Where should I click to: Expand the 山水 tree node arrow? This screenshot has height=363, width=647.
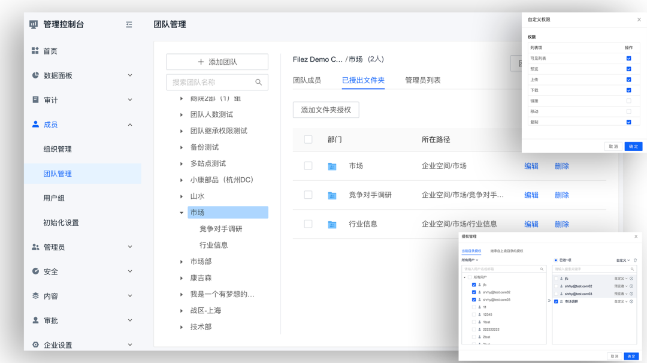tap(182, 196)
